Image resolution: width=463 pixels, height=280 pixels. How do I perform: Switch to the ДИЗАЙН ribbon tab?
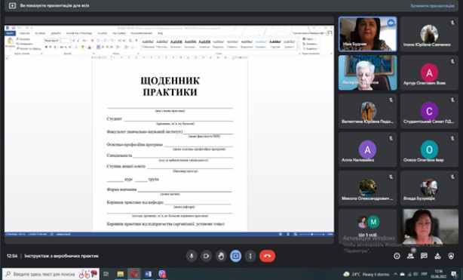pos(56,33)
